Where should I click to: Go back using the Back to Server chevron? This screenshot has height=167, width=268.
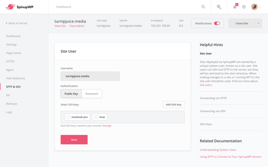click(6, 23)
